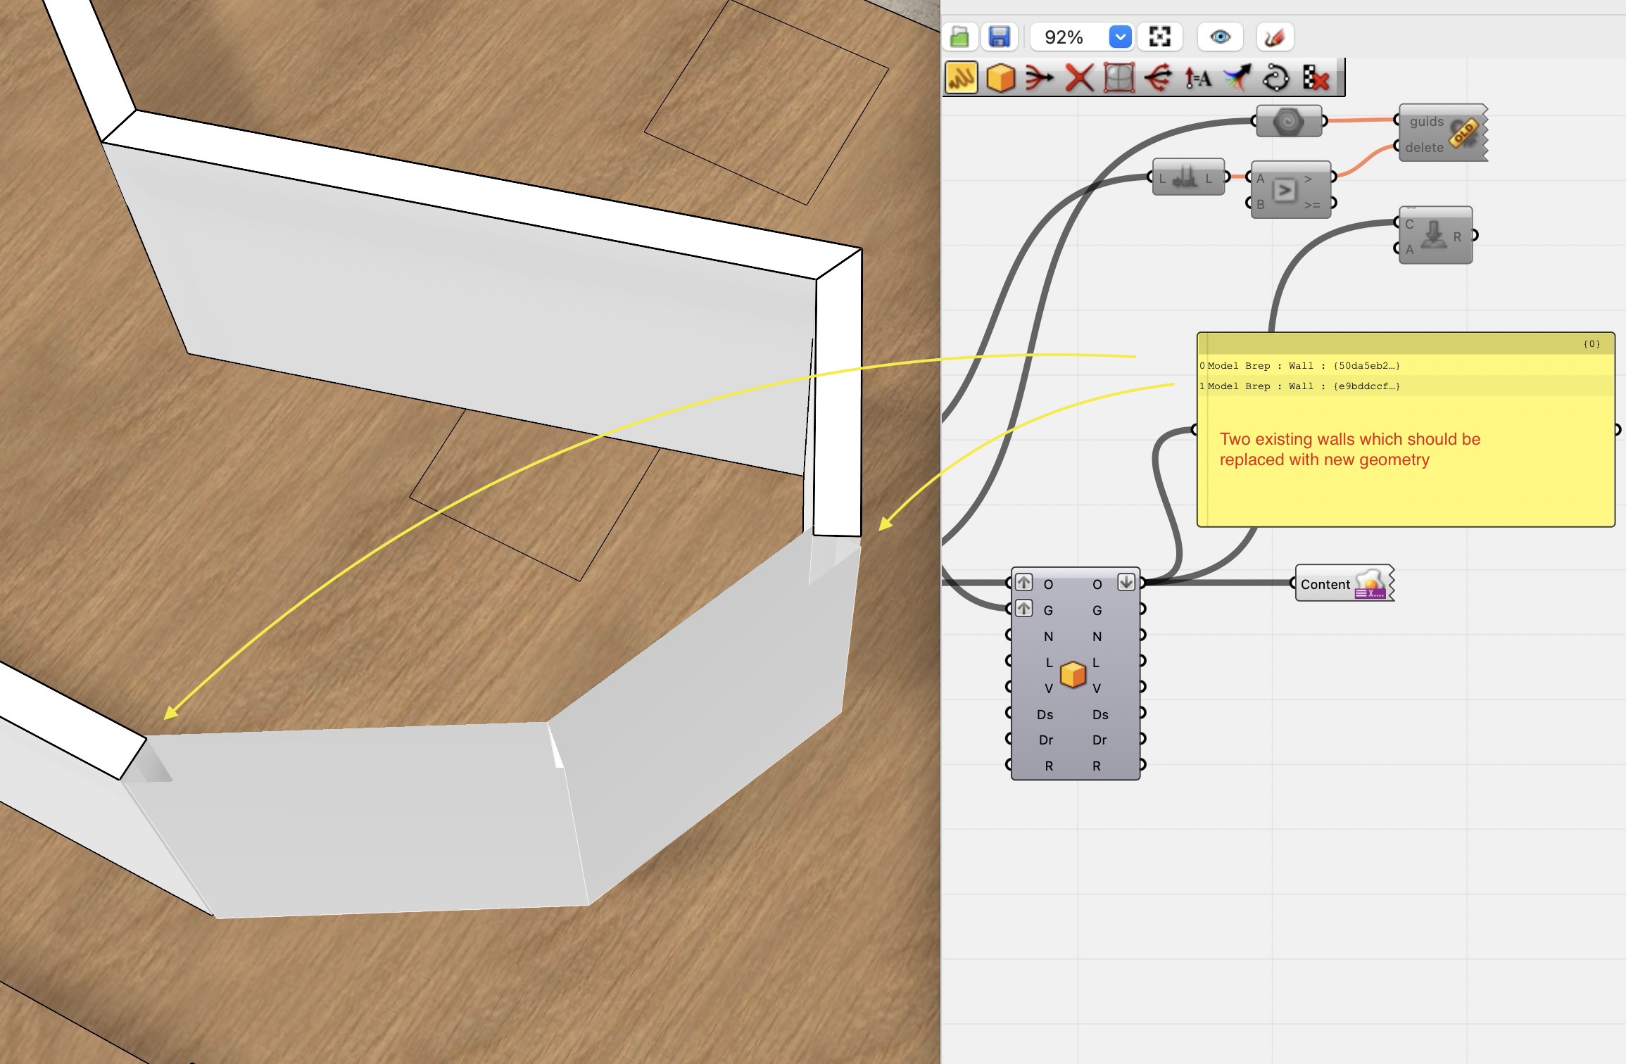Image resolution: width=1626 pixels, height=1064 pixels.
Task: Select the C/A/R download arrow component
Action: click(x=1435, y=236)
